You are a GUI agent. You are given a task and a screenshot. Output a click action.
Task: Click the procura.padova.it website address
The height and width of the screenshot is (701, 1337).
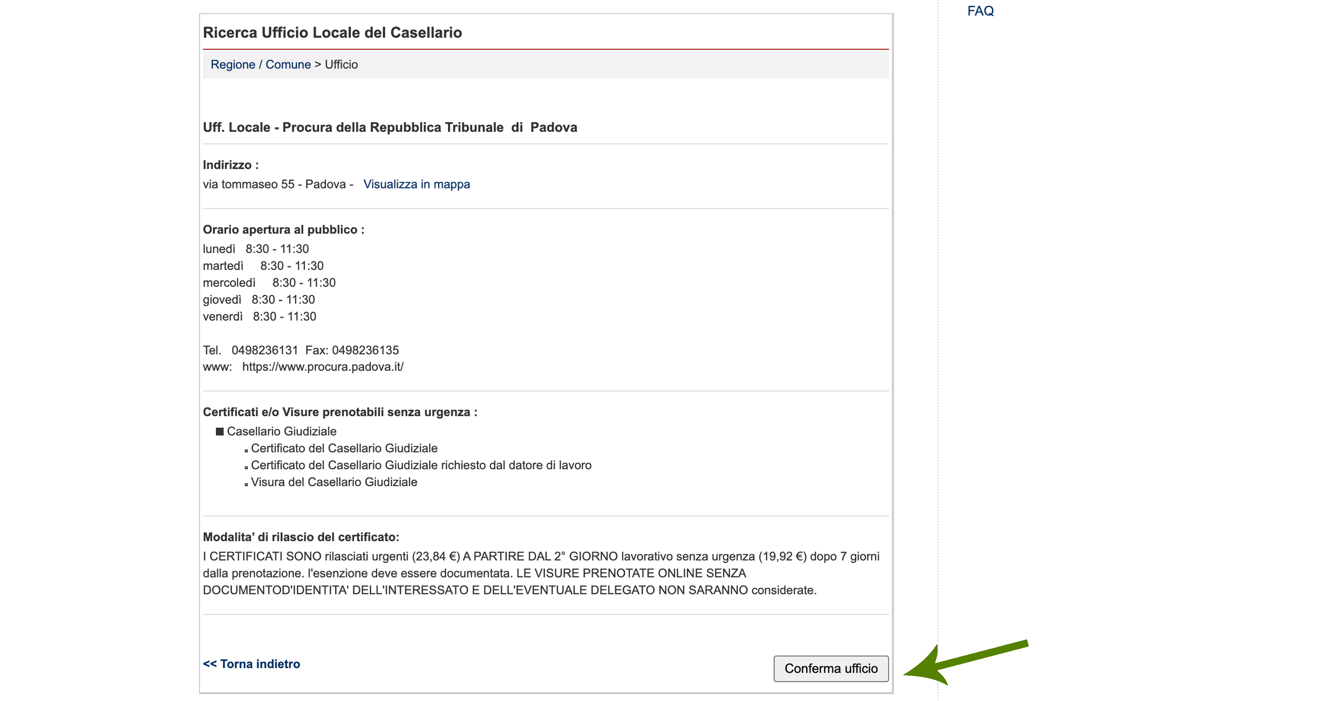tap(322, 366)
